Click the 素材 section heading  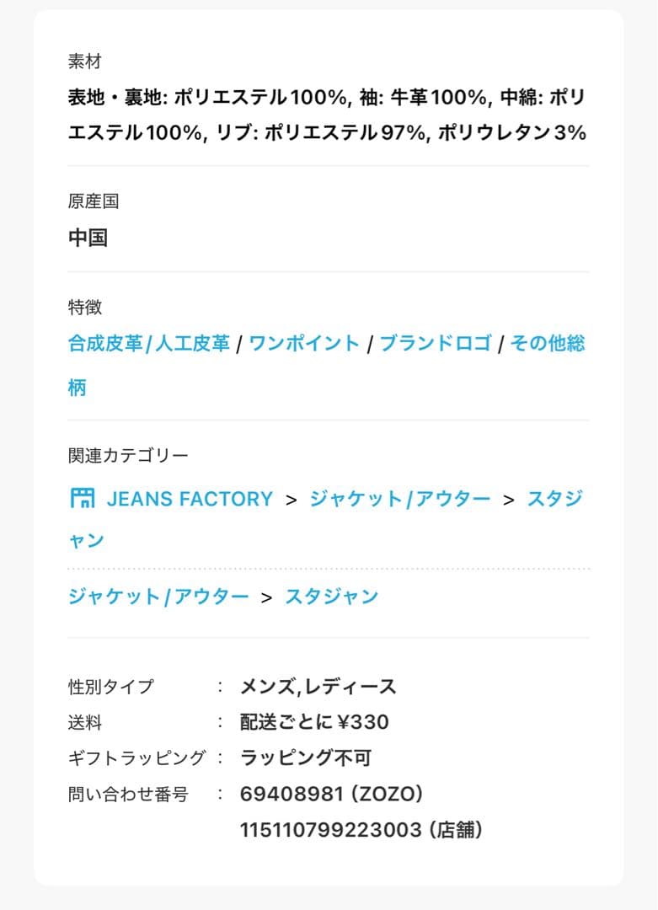[x=84, y=62]
